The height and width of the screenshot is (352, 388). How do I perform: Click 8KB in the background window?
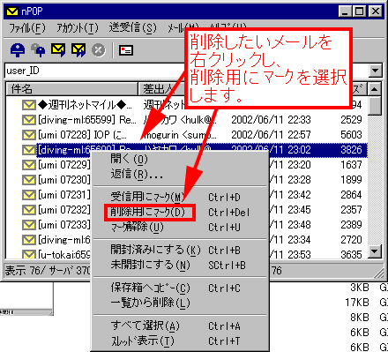tap(360, 318)
